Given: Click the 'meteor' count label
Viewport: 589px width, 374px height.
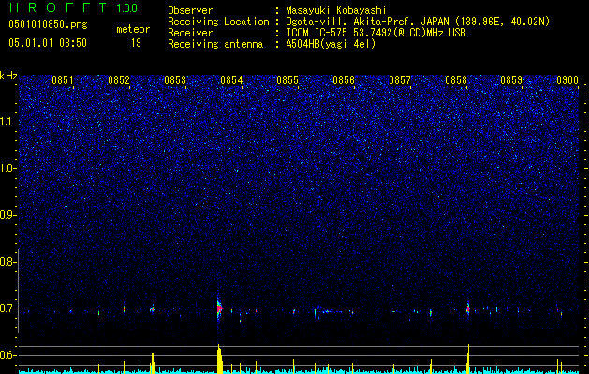Looking at the screenshot, I should click(x=133, y=29).
